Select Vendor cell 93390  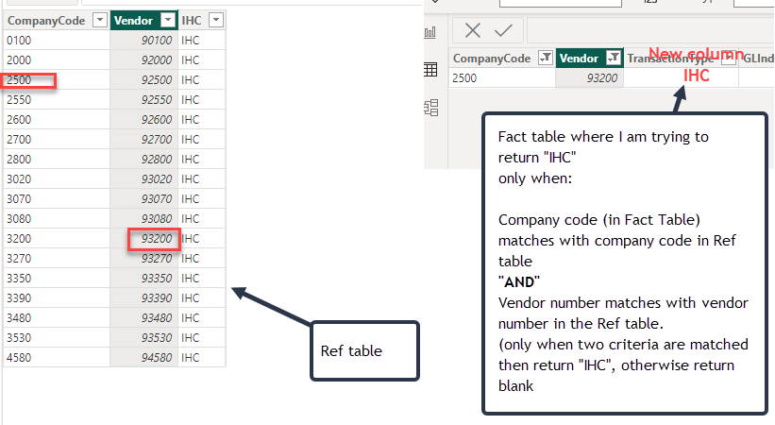coord(143,297)
